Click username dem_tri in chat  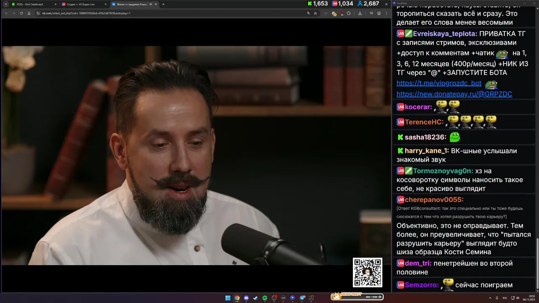tap(418, 264)
